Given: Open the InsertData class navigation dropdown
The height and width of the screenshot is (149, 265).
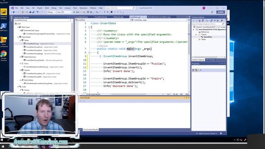Looking at the screenshot, I should pyautogui.click(x=103, y=20).
